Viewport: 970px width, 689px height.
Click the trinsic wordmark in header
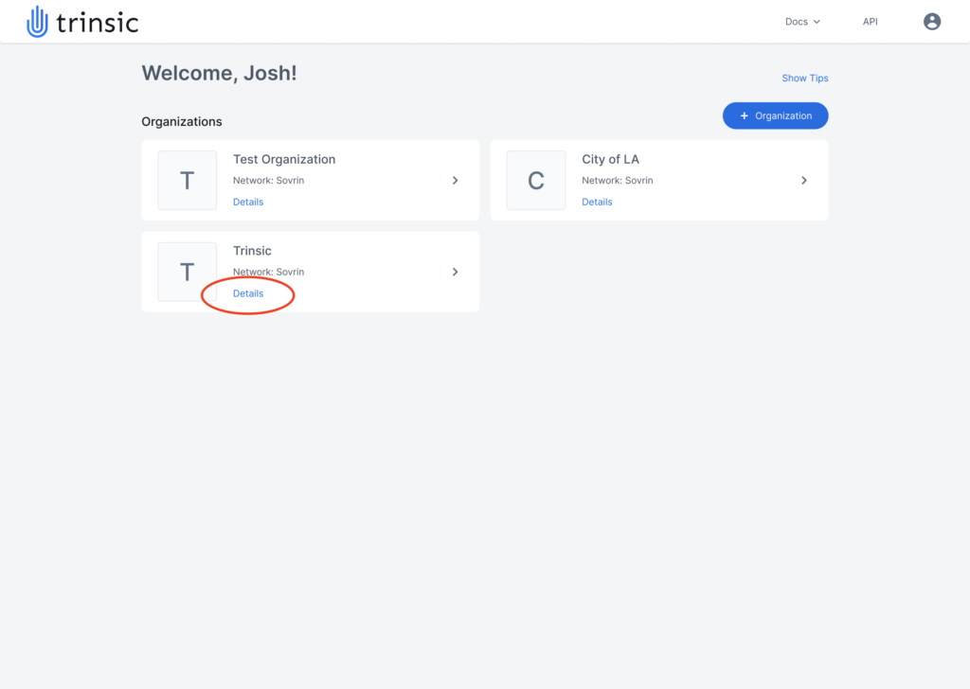click(98, 24)
